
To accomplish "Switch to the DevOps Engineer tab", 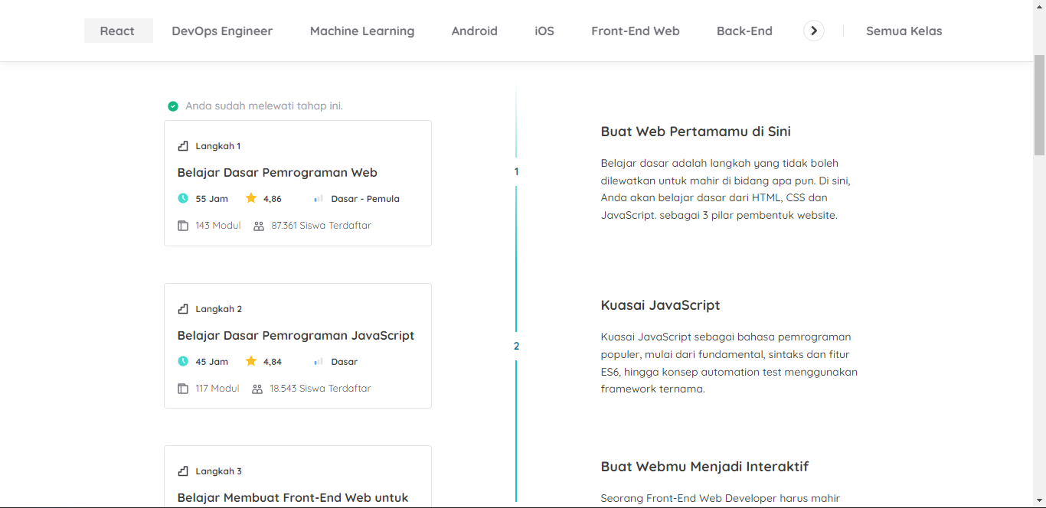I will (222, 31).
